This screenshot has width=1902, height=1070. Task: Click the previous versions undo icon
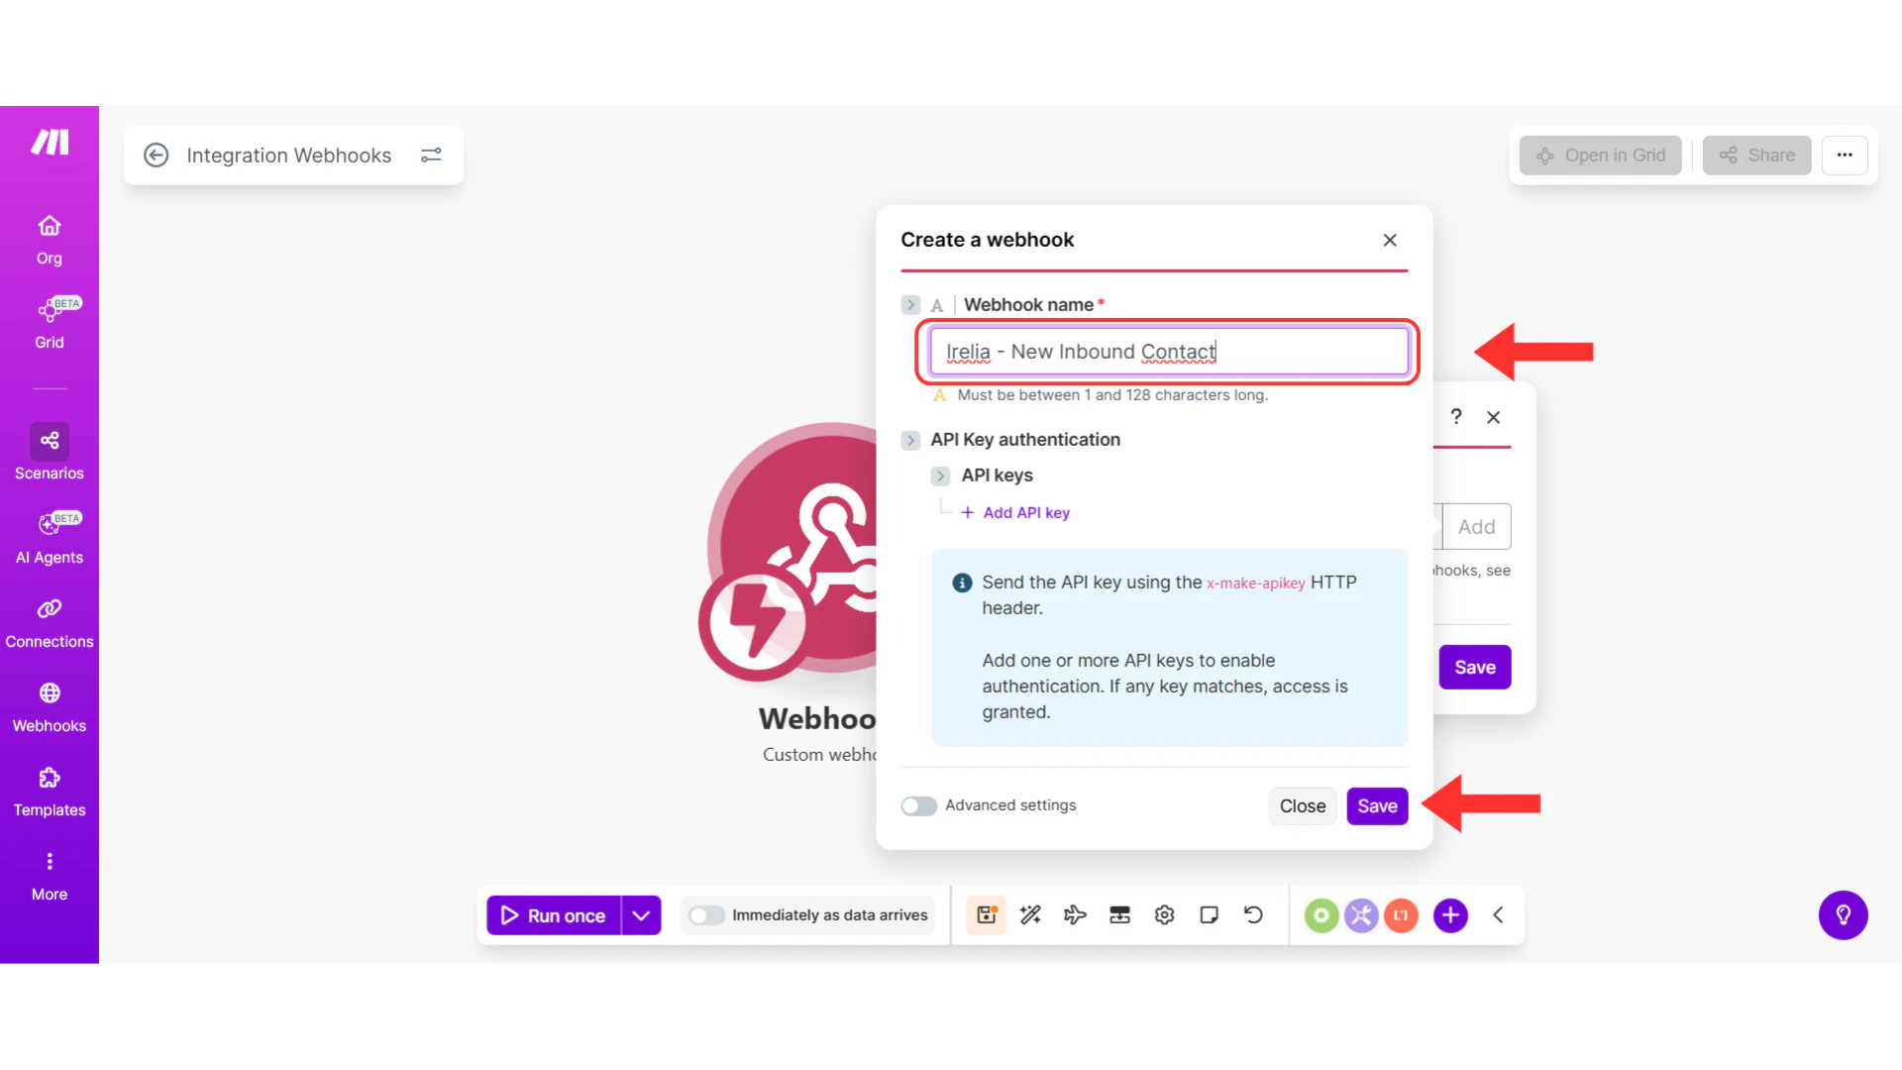point(1253,914)
